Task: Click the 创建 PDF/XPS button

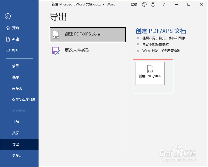Action: [x=150, y=73]
